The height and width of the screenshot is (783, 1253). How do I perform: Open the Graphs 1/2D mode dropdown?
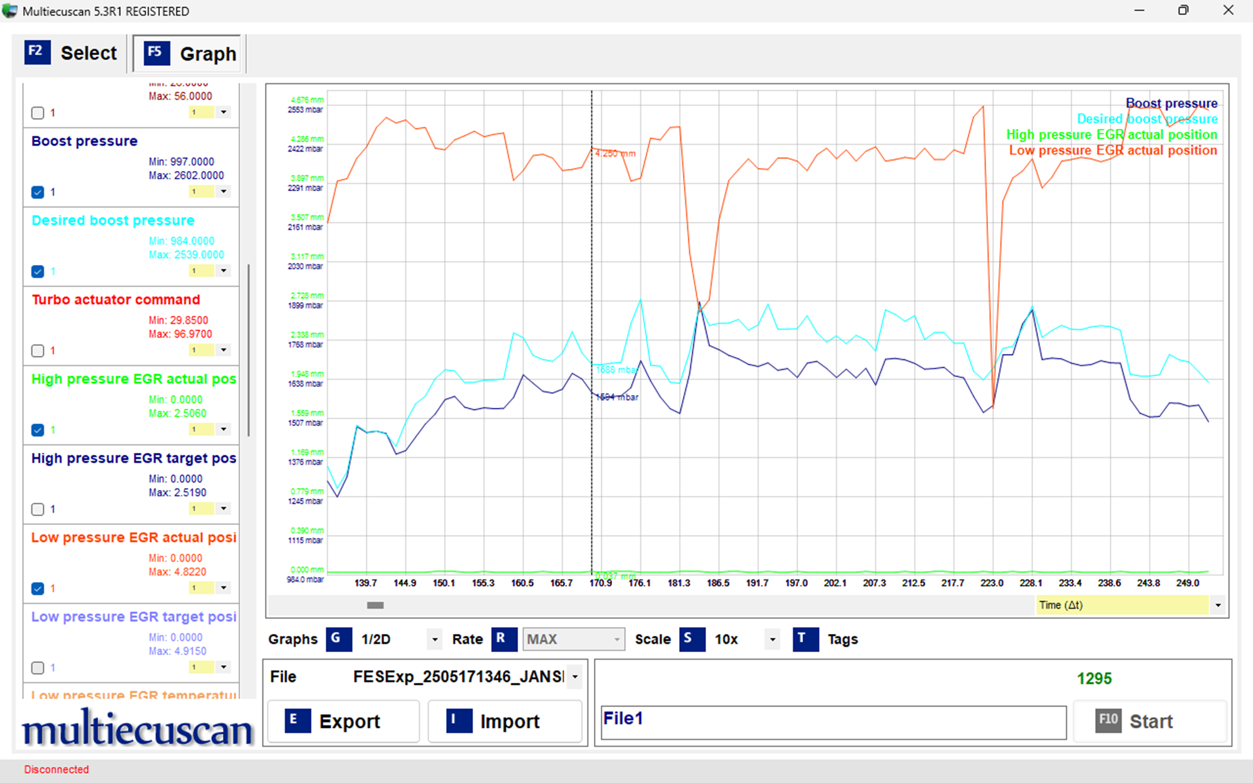click(x=435, y=640)
